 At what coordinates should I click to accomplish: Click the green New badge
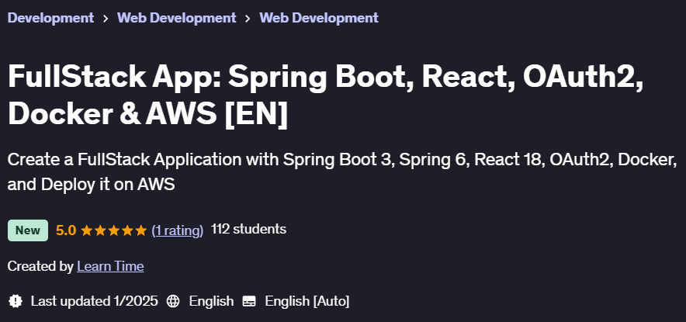[28, 230]
